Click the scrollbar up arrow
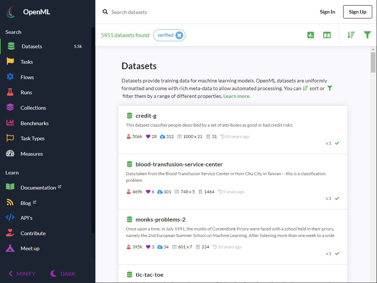Viewport: 377px width, 283px height. [373, 49]
